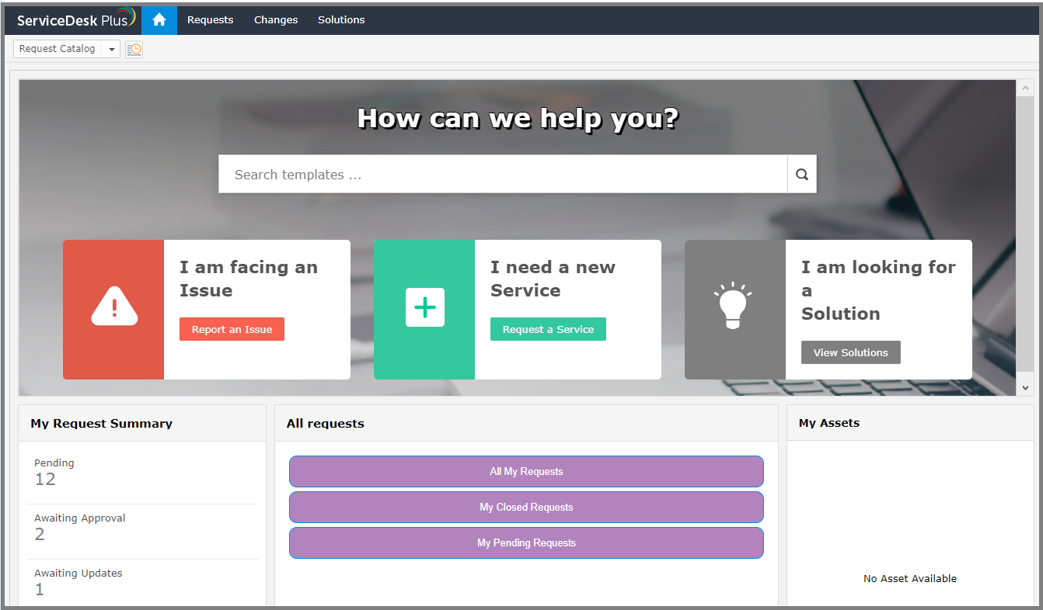Image resolution: width=1043 pixels, height=610 pixels.
Task: Click the red warning triangle icon
Action: click(x=114, y=307)
